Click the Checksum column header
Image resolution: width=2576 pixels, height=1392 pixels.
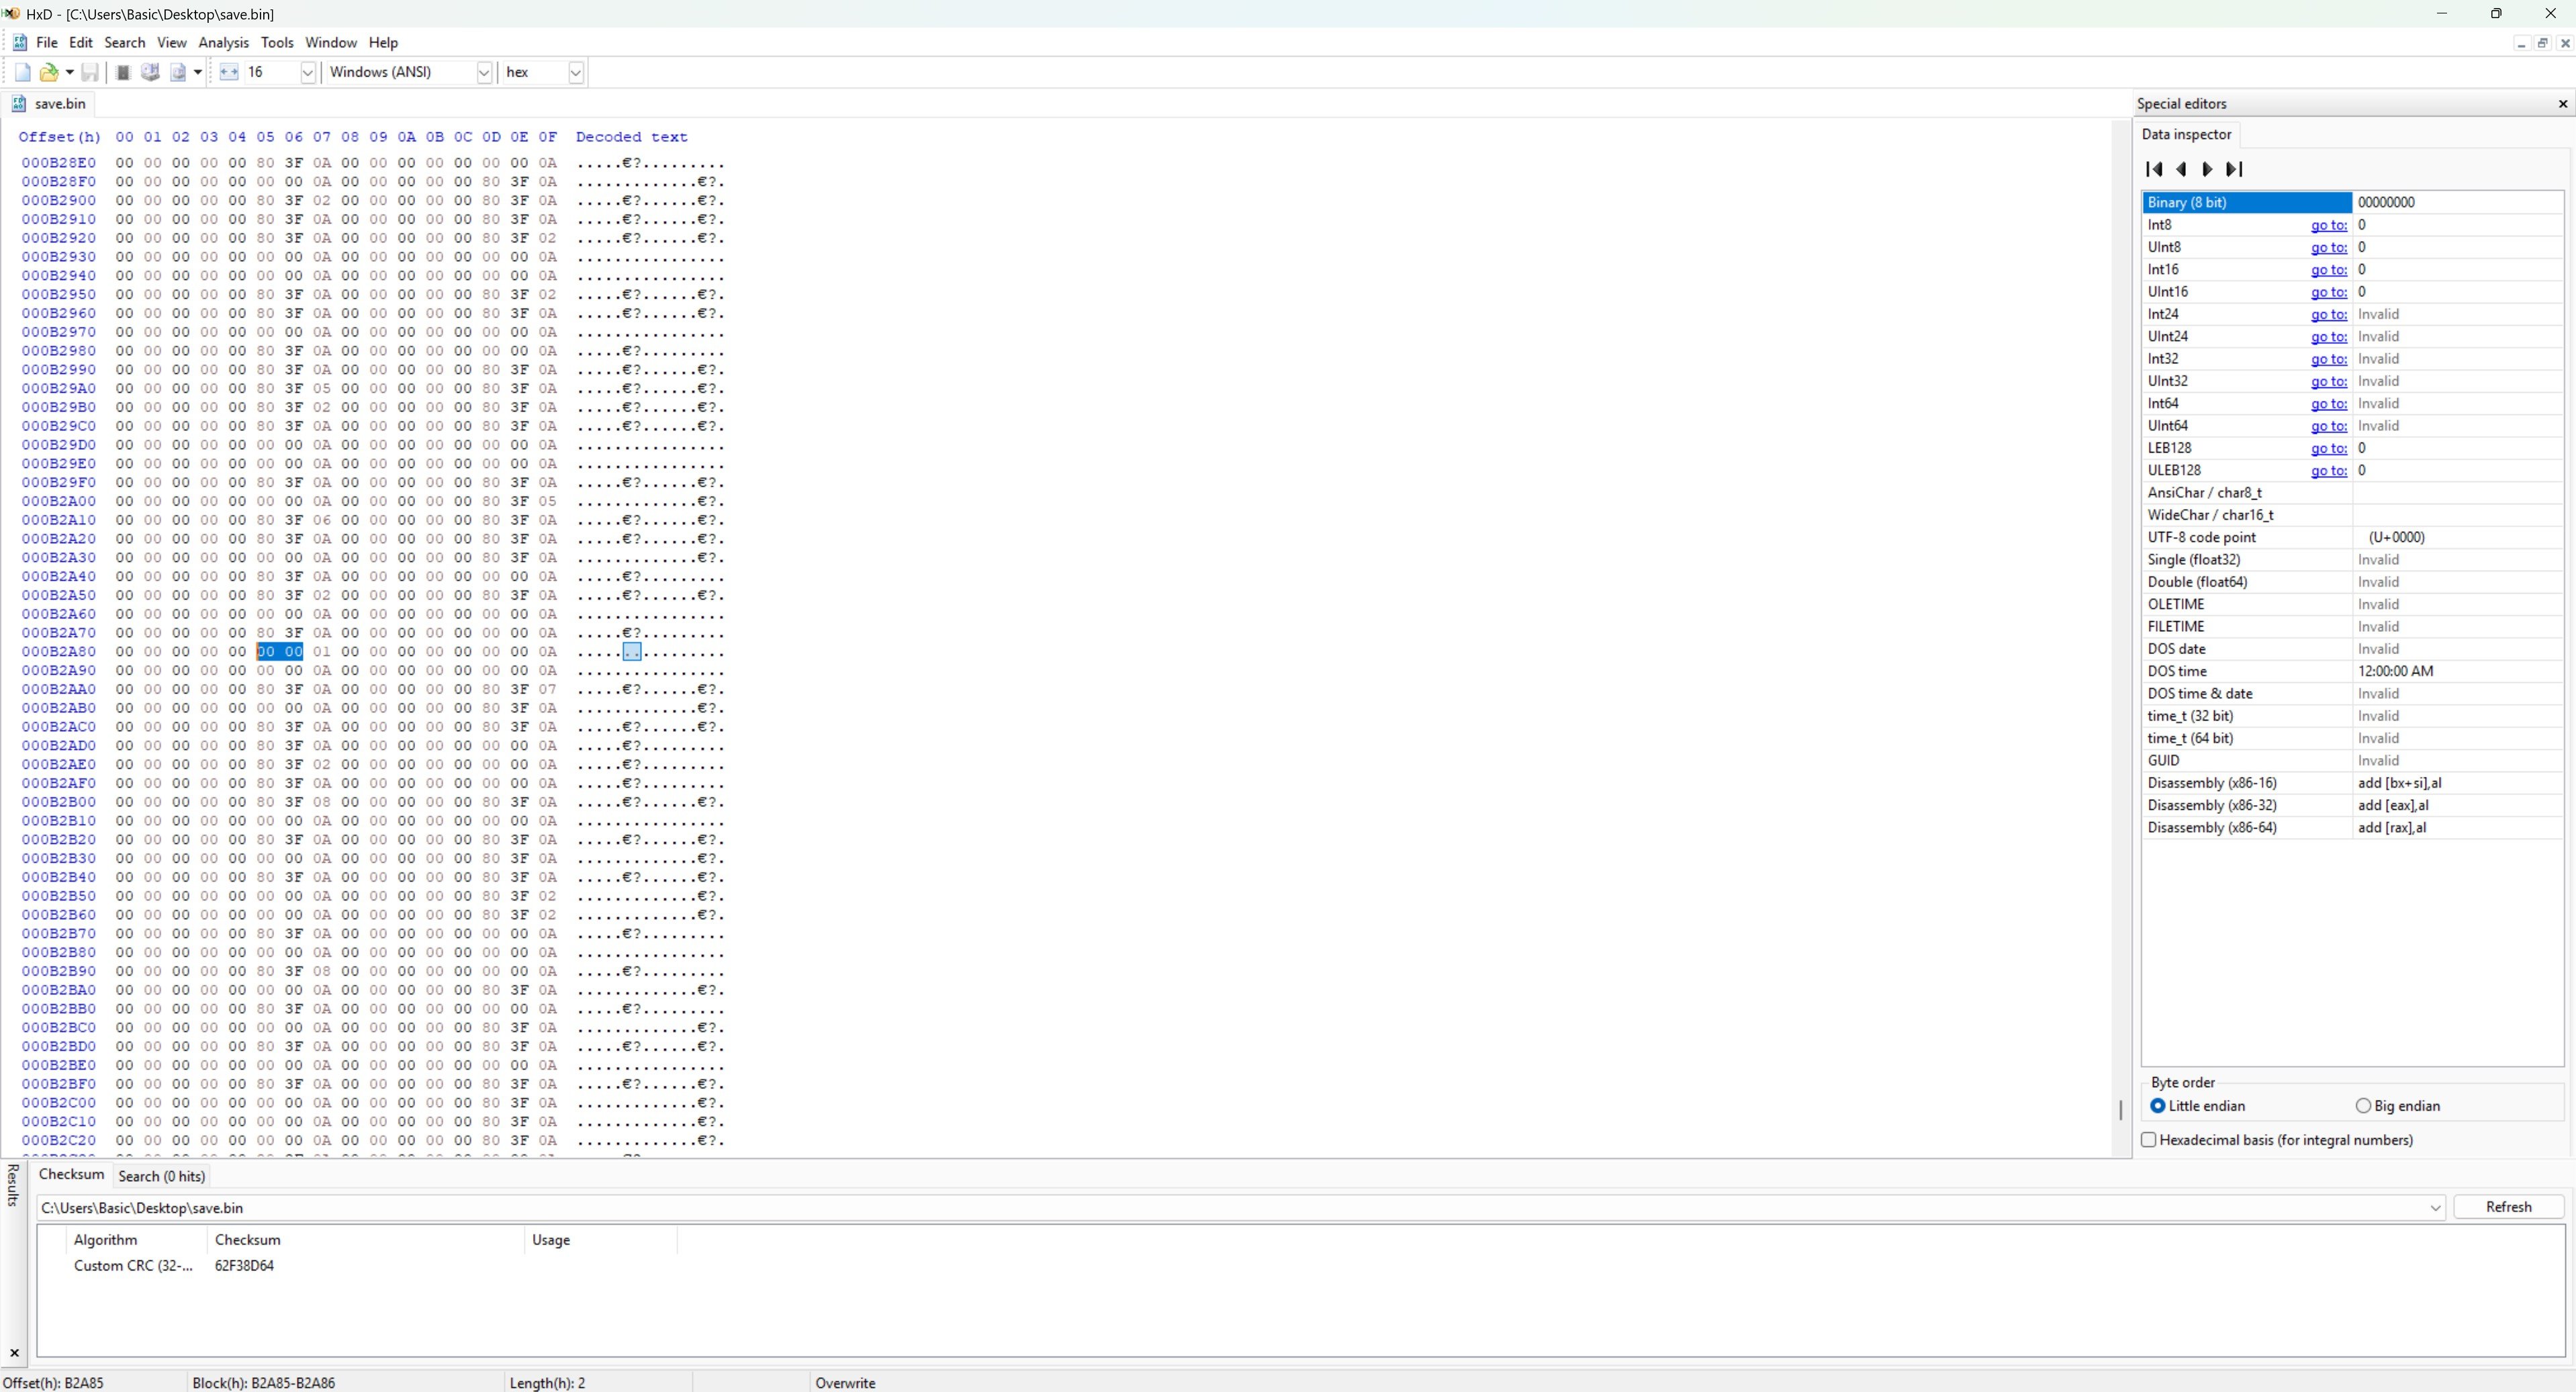365,1240
